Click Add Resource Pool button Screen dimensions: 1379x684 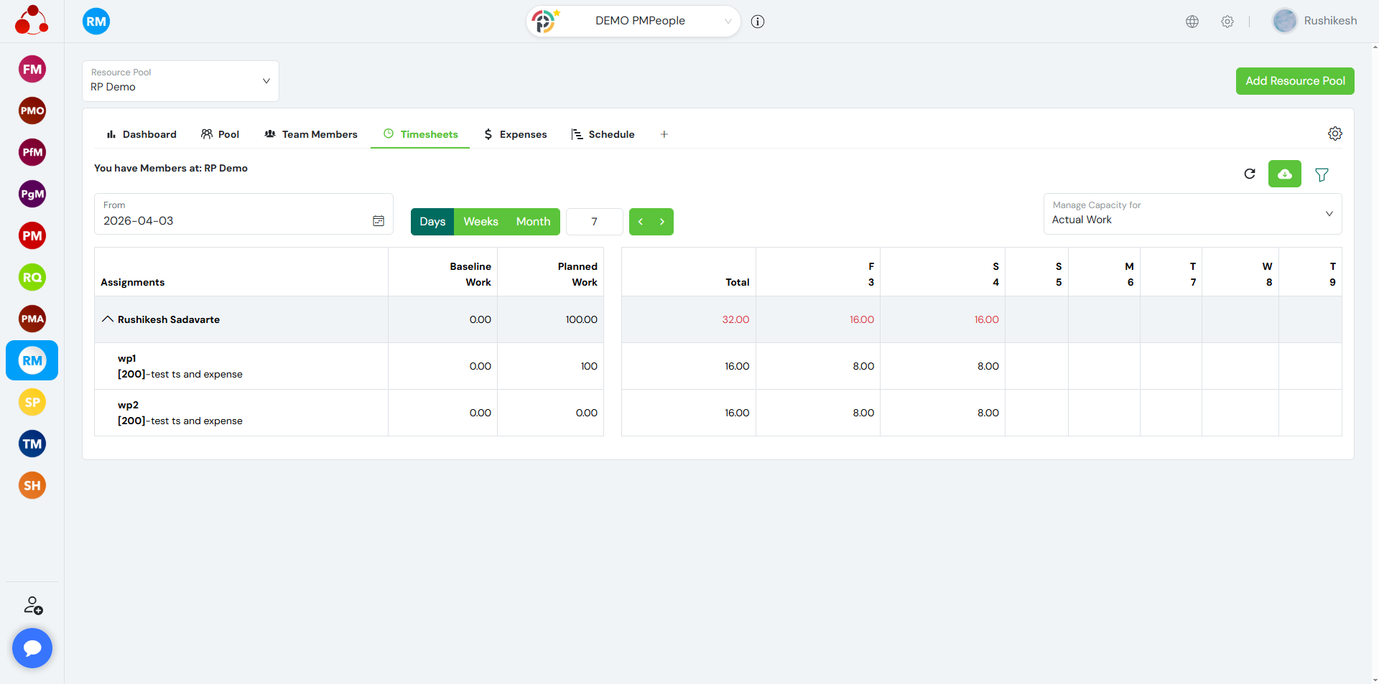[1294, 81]
